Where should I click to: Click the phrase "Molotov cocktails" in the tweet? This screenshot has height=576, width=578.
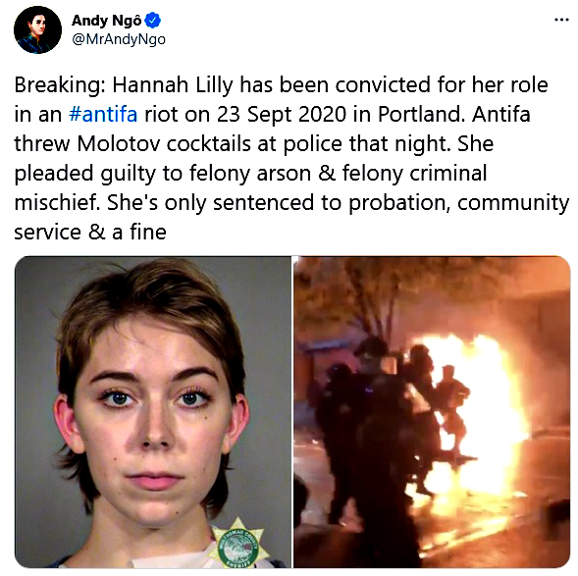tap(164, 143)
